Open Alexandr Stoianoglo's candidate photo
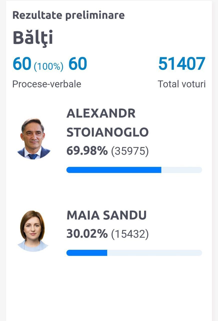Image resolution: width=218 pixels, height=321 pixels. tap(34, 139)
